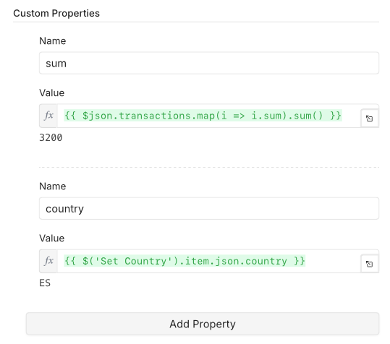Open expression editor for country value
This screenshot has width=390, height=344.
tap(369, 264)
